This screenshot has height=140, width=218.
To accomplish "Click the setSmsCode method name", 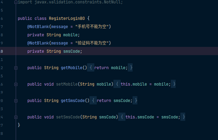I will coord(68,117).
